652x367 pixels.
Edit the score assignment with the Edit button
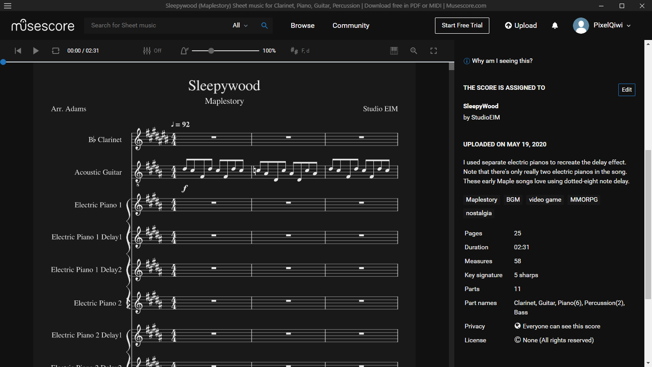[626, 89]
